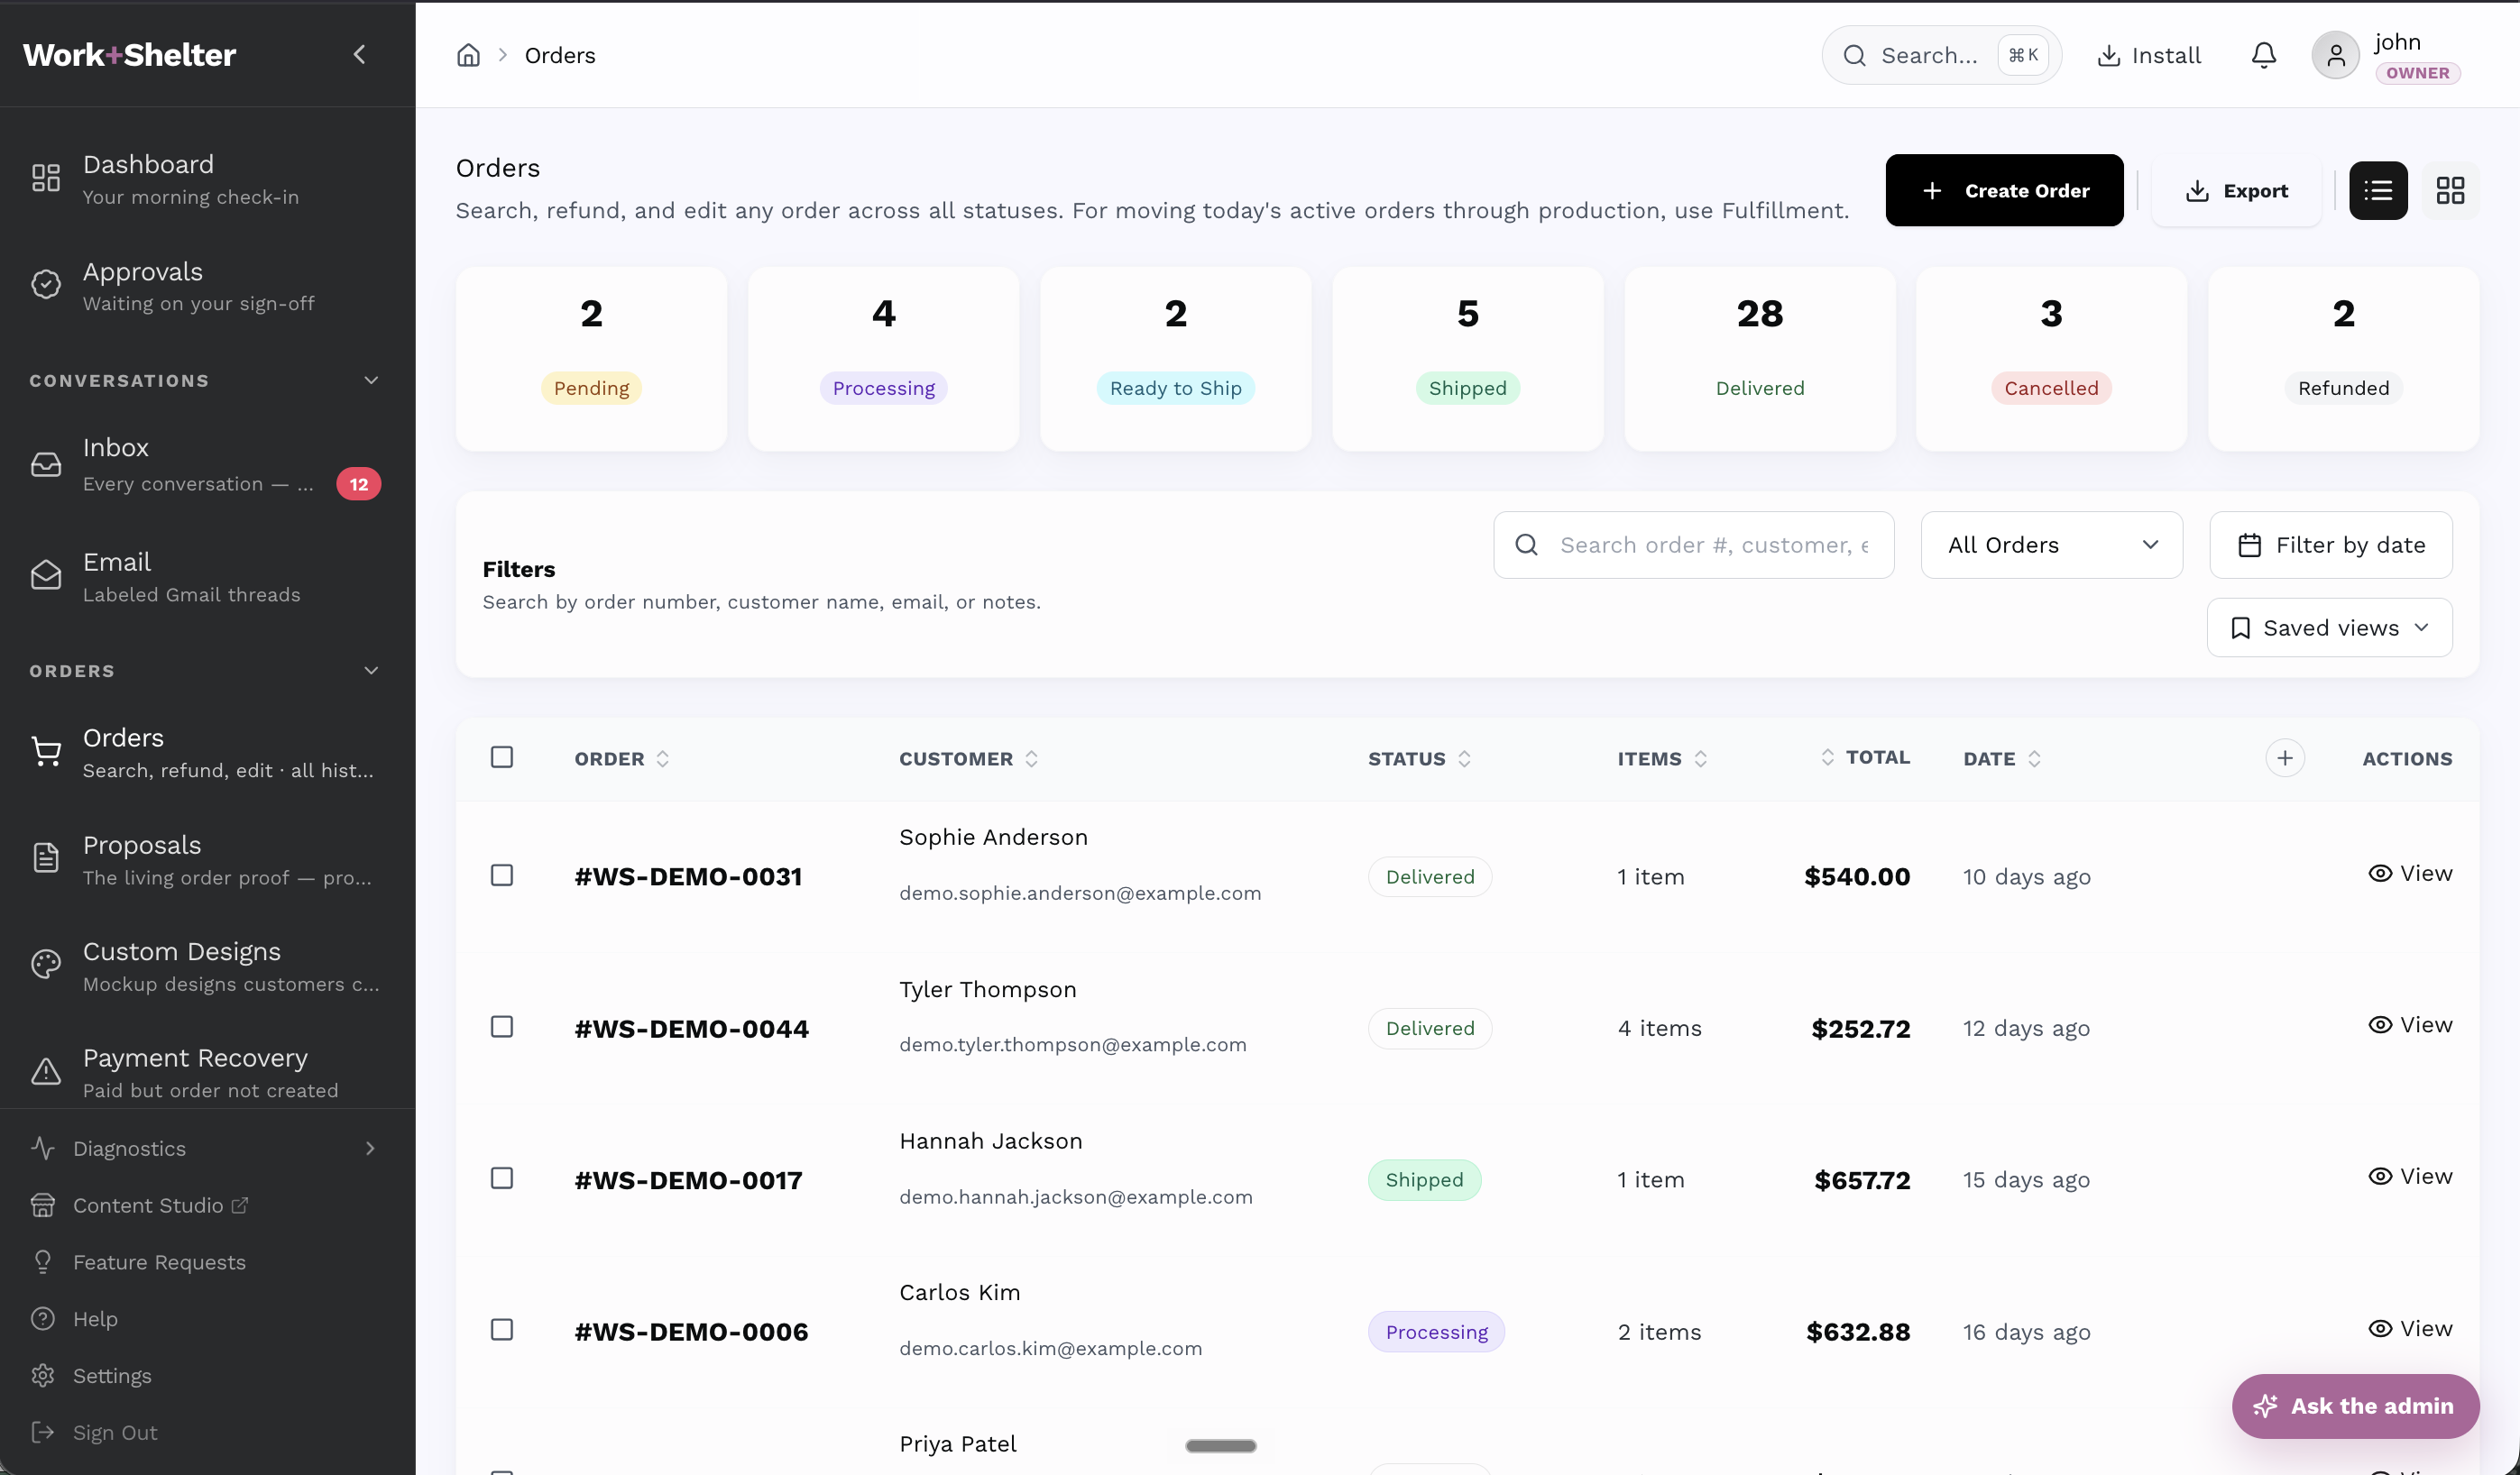This screenshot has height=1475, width=2520.
Task: Sort table by Items column
Action: [x=1662, y=758]
